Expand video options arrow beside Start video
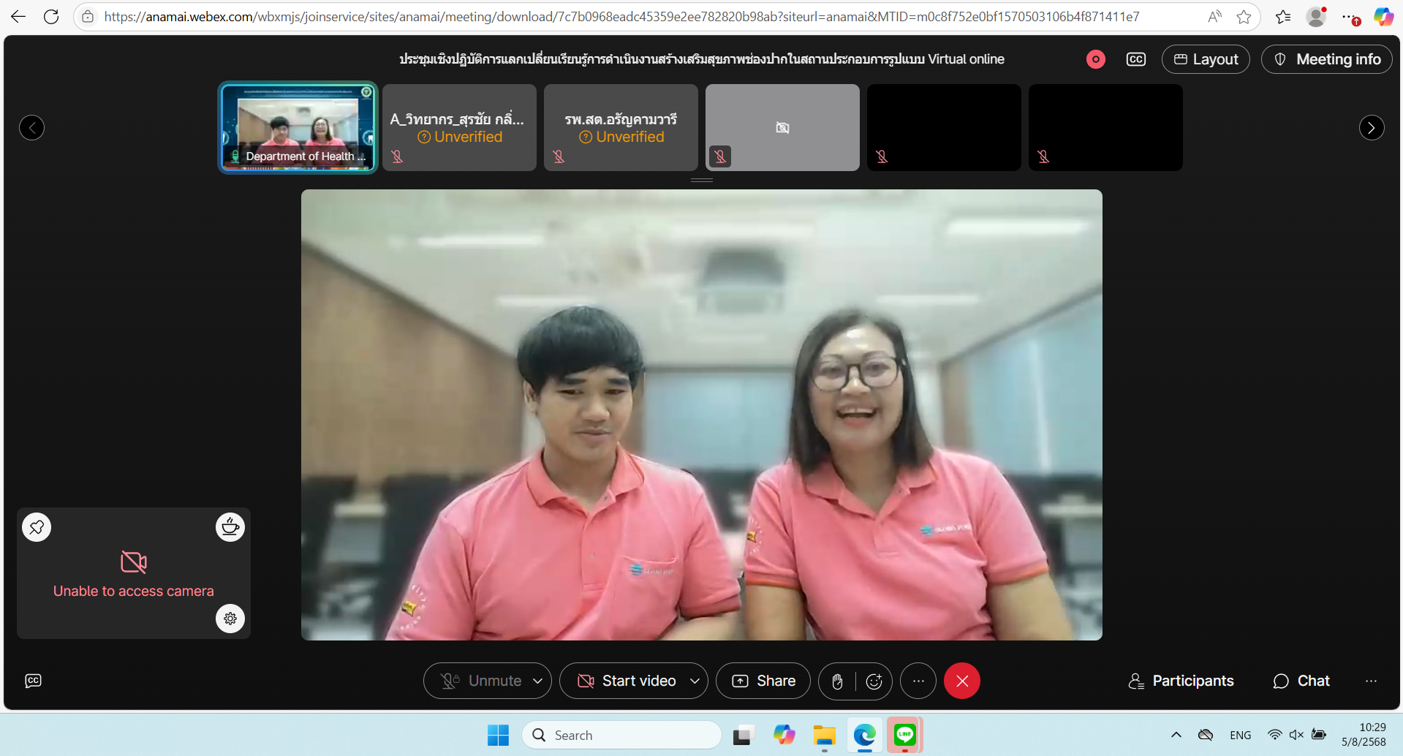The width and height of the screenshot is (1403, 756). (x=695, y=681)
